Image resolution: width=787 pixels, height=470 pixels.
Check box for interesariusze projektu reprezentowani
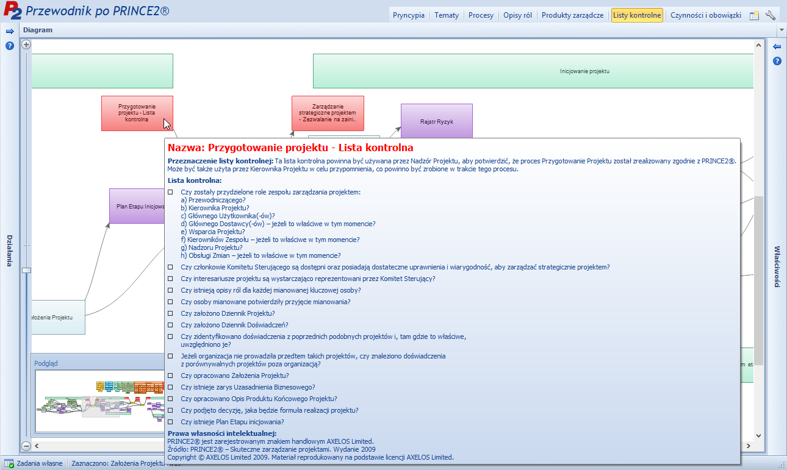tap(170, 279)
